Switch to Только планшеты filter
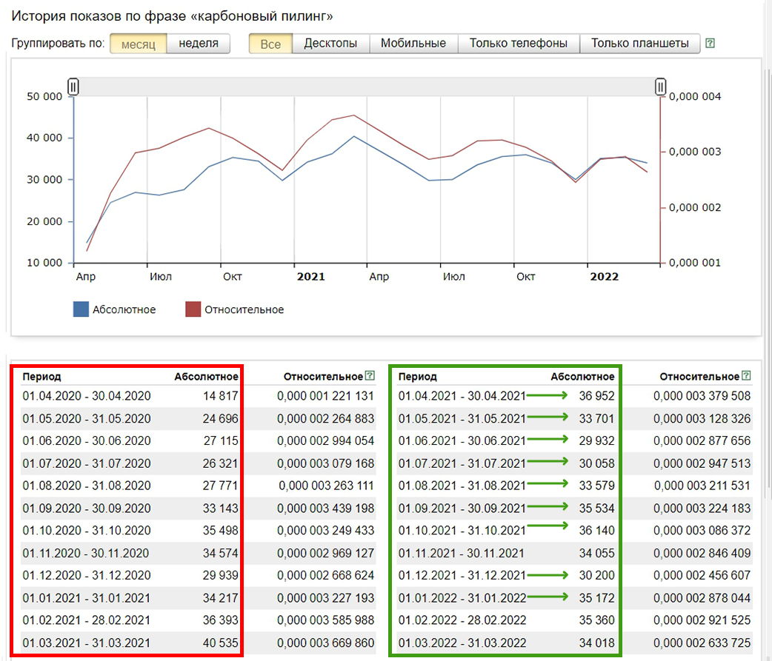 click(x=639, y=43)
